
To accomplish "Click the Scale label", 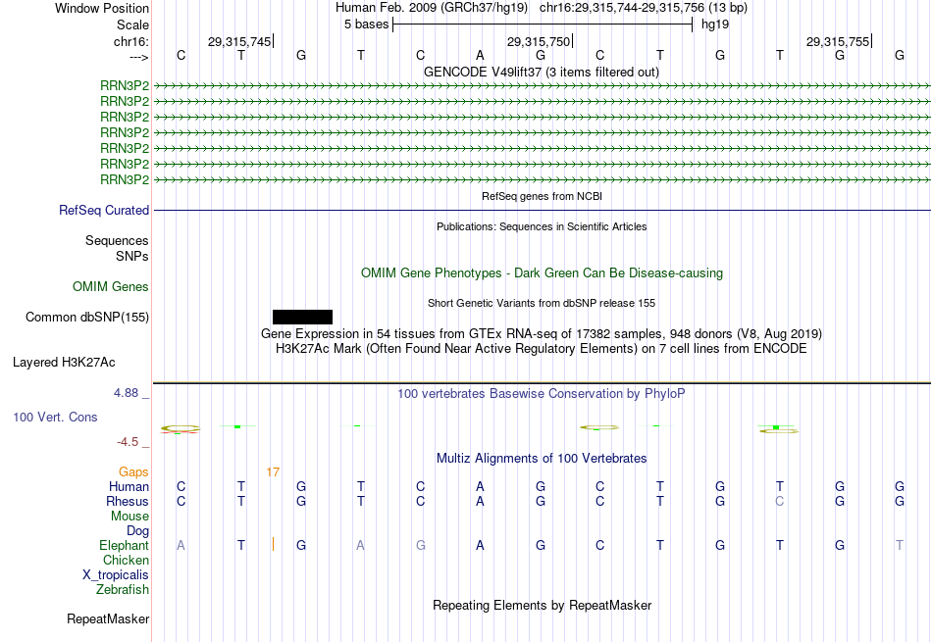I will (x=133, y=25).
